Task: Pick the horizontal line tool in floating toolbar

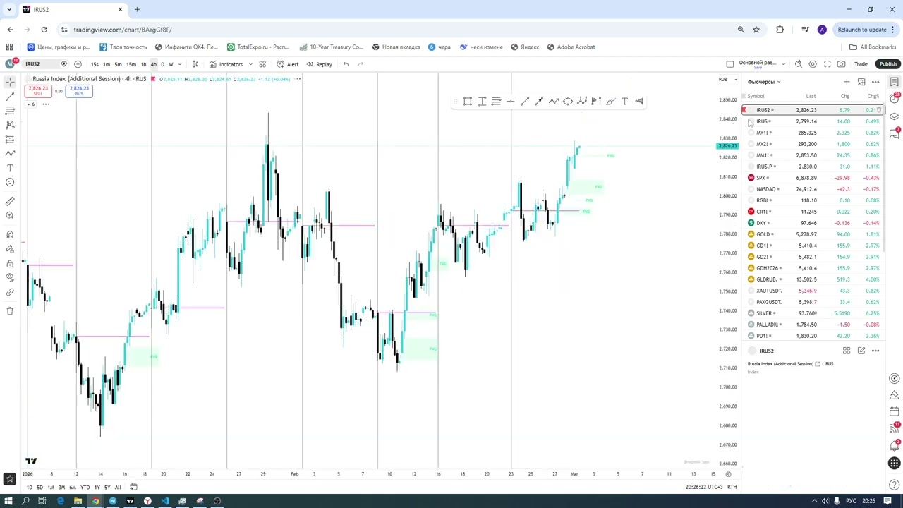Action: click(511, 102)
